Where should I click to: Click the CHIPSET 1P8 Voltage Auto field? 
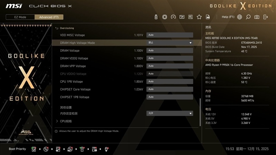170,97
